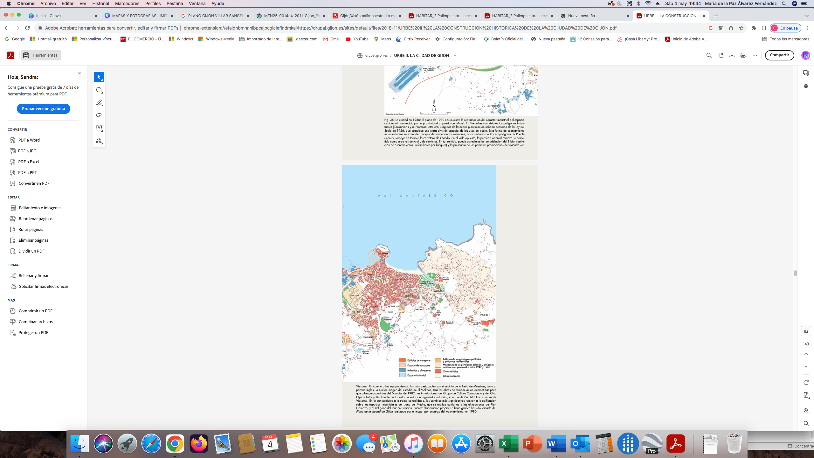Open the Marcadores menu
Image resolution: width=814 pixels, height=458 pixels.
[x=127, y=3]
